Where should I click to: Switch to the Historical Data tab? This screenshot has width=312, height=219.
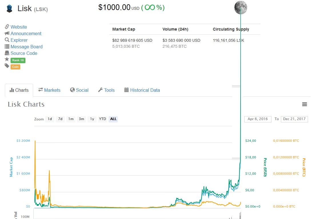coord(142,90)
